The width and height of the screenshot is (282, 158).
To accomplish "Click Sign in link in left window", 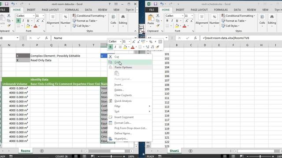I will coord(130,10).
